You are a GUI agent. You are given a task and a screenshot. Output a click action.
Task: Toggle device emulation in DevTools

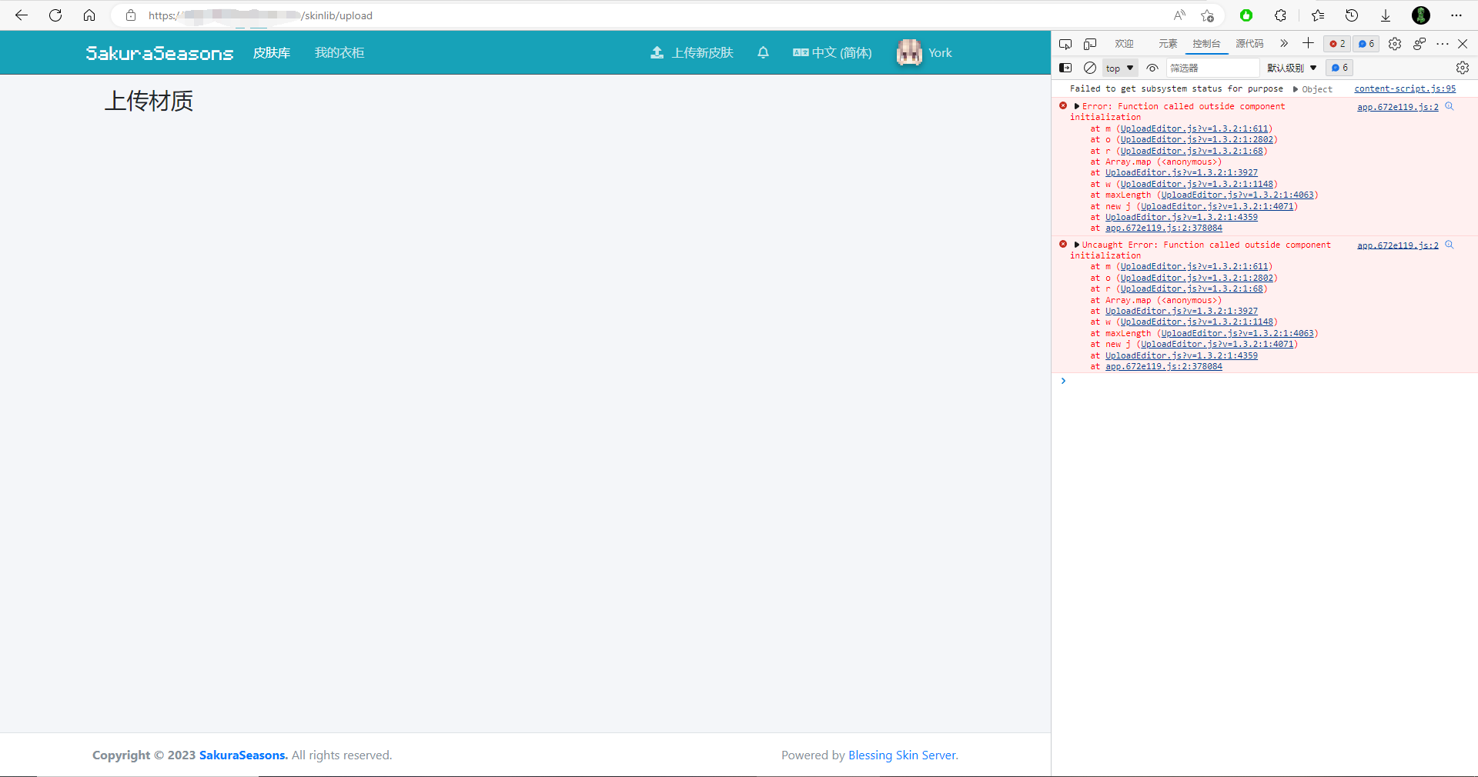(x=1090, y=44)
